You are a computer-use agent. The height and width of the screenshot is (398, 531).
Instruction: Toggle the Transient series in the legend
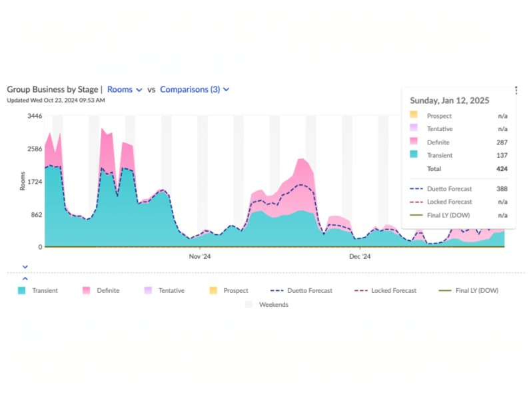38,290
